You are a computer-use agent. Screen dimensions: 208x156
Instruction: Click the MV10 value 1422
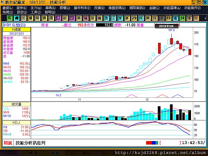pos(25,116)
